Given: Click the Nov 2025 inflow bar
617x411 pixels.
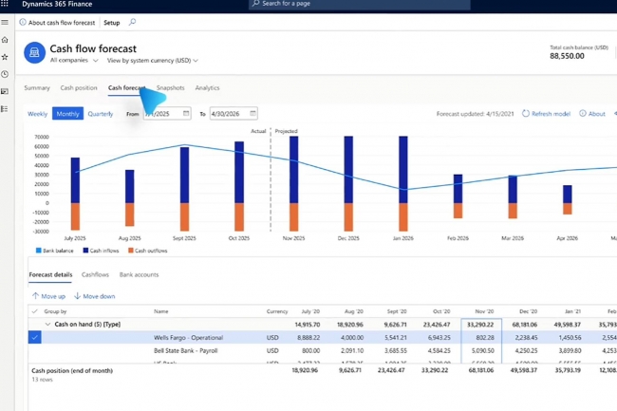Looking at the screenshot, I should pos(294,170).
